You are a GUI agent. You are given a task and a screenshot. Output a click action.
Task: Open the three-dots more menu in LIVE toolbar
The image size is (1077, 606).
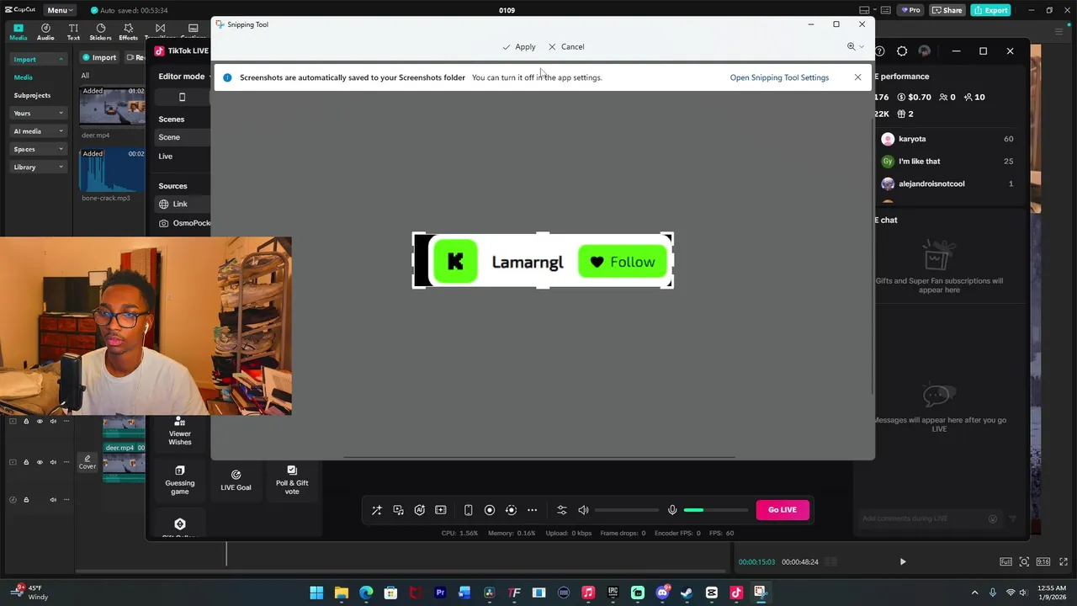[x=532, y=510]
